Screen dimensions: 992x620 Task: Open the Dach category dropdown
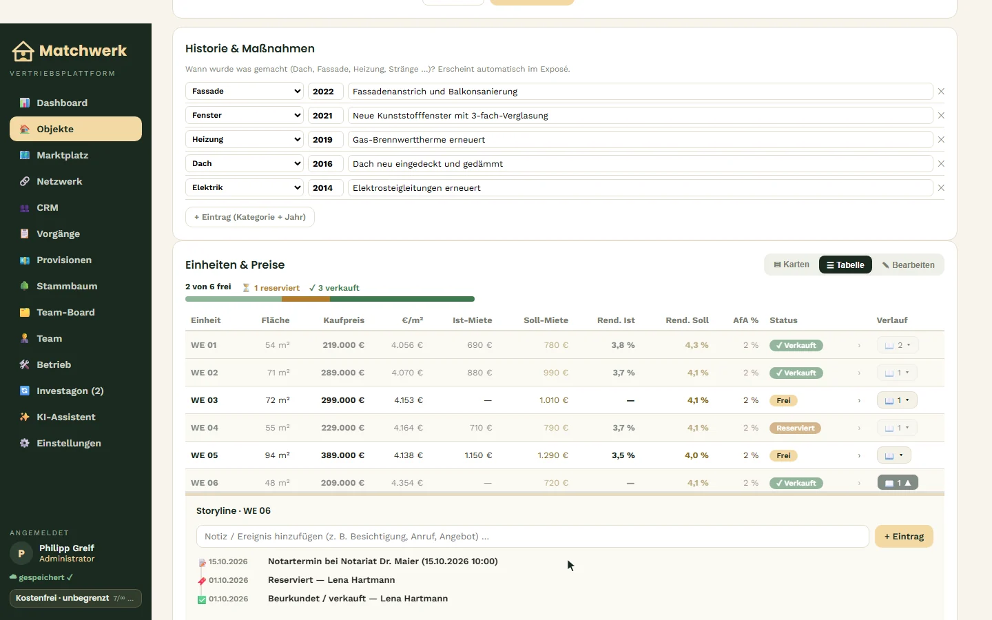[x=245, y=163]
